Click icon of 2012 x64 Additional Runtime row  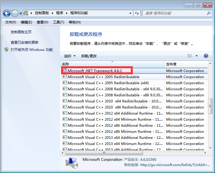65,113
